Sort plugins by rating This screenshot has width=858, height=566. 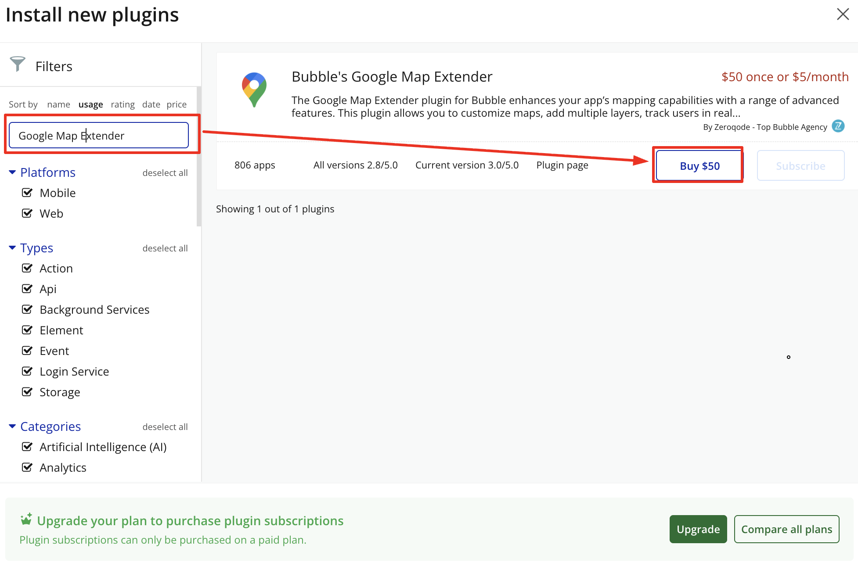point(123,104)
